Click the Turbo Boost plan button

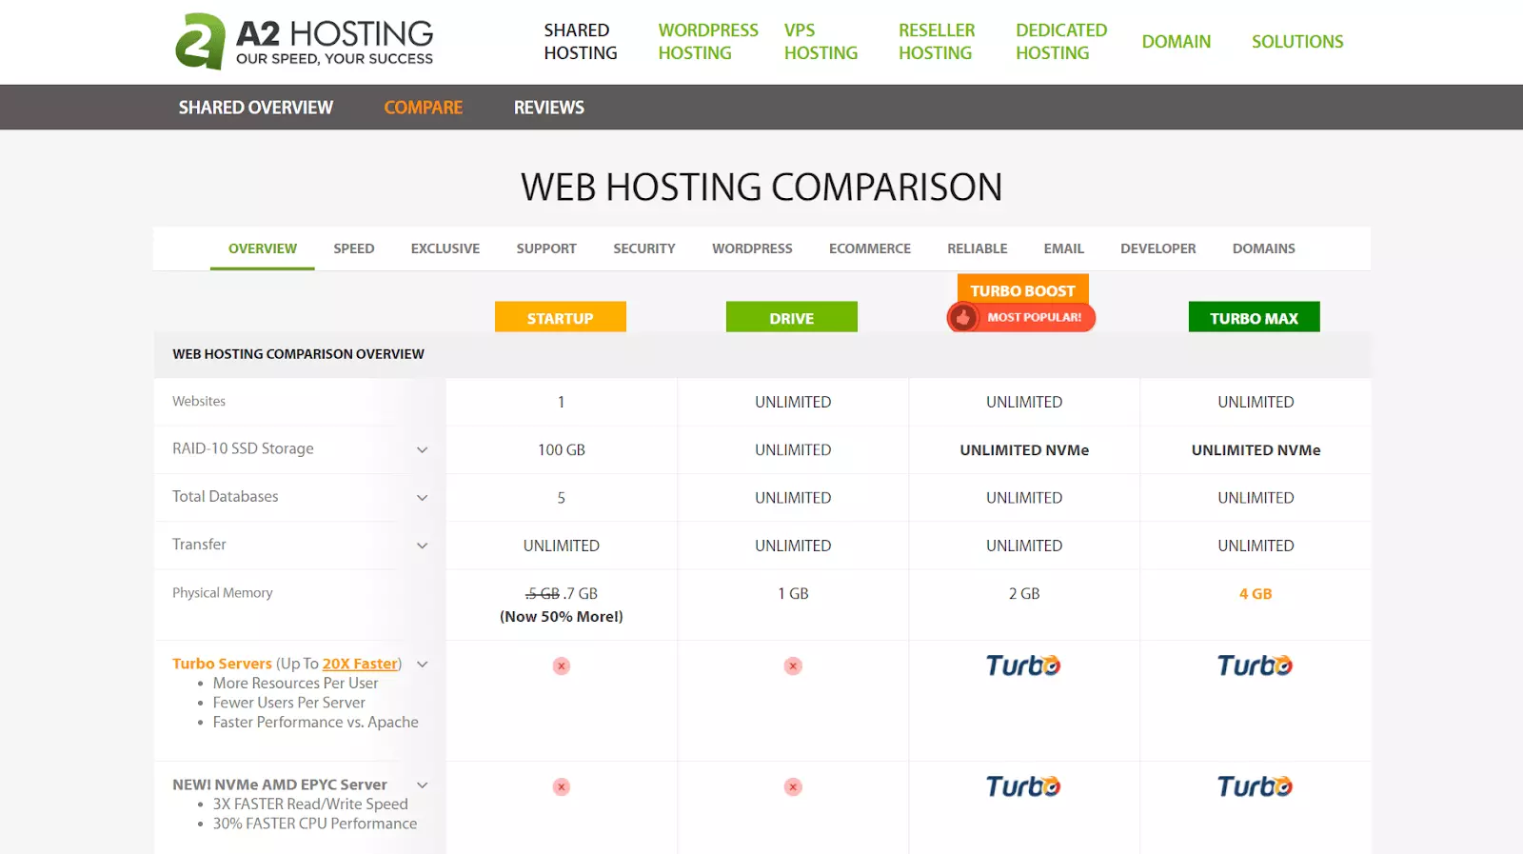1023,289
